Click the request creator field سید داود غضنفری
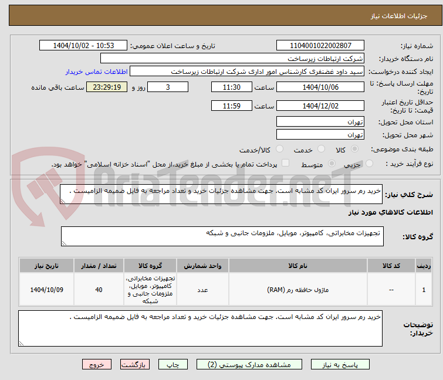 pos(247,72)
